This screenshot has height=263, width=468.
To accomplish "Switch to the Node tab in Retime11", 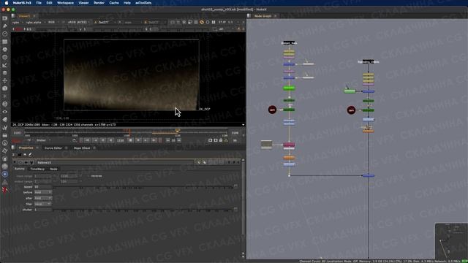I will (x=53, y=169).
